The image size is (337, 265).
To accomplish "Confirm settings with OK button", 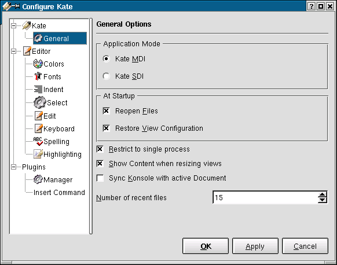I will point(206,246).
